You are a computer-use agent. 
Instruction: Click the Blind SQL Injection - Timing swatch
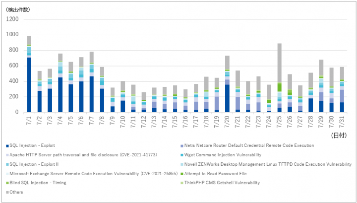click(7, 183)
